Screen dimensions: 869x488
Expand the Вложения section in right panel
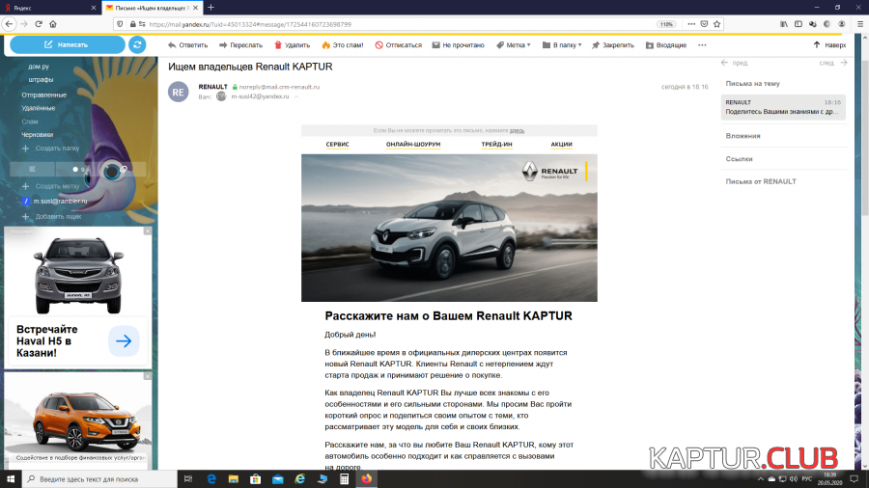[743, 136]
